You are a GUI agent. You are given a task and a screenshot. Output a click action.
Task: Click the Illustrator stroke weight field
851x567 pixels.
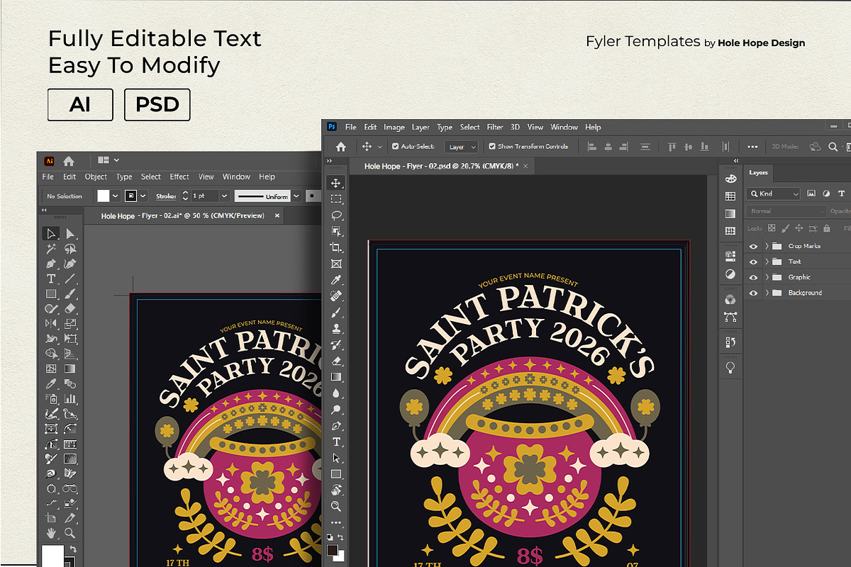click(206, 196)
